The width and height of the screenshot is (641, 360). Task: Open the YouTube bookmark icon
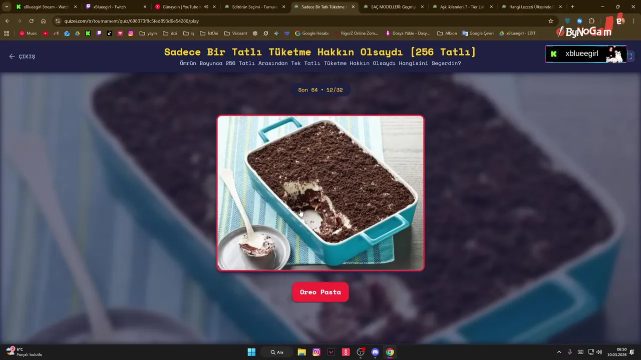pos(46,33)
